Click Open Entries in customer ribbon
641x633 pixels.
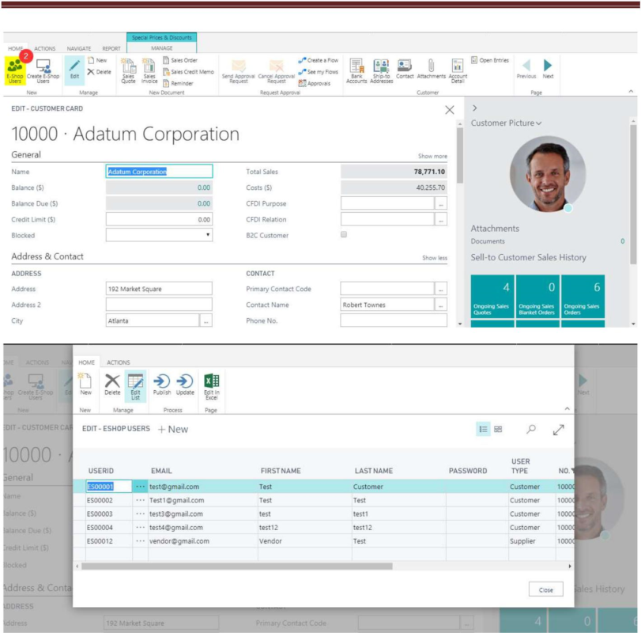click(x=490, y=60)
